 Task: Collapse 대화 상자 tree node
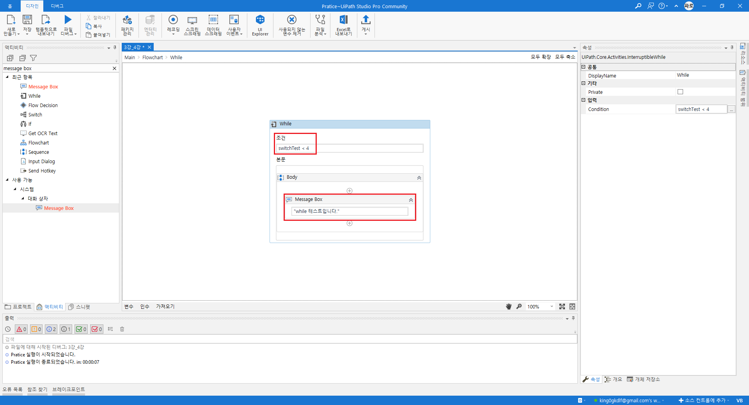(x=23, y=198)
